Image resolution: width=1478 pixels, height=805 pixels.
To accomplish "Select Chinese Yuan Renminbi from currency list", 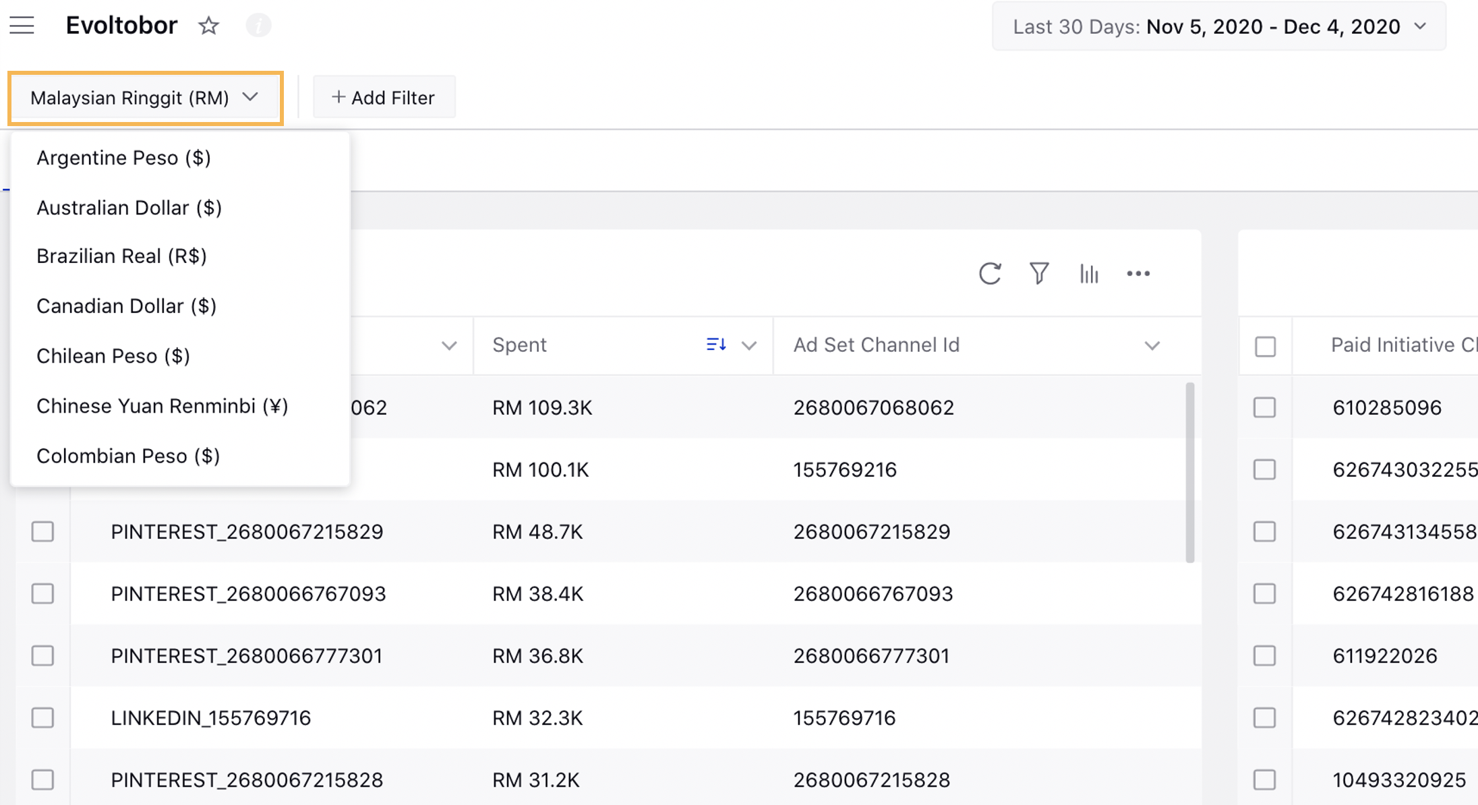I will pyautogui.click(x=162, y=405).
